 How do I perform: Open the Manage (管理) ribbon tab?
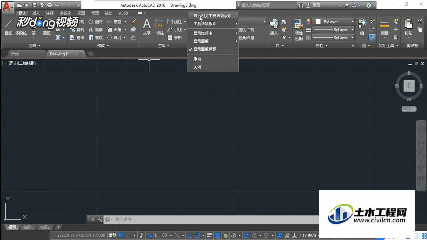(95, 13)
